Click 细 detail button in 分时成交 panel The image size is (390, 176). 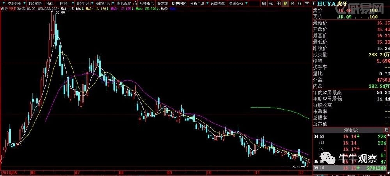386,130
